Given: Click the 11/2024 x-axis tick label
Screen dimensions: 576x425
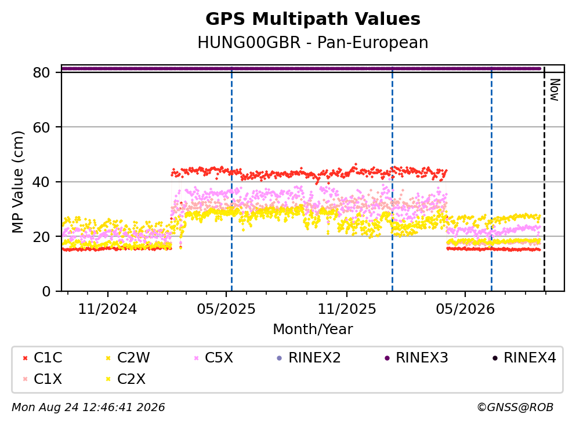Looking at the screenshot, I should (x=107, y=309).
